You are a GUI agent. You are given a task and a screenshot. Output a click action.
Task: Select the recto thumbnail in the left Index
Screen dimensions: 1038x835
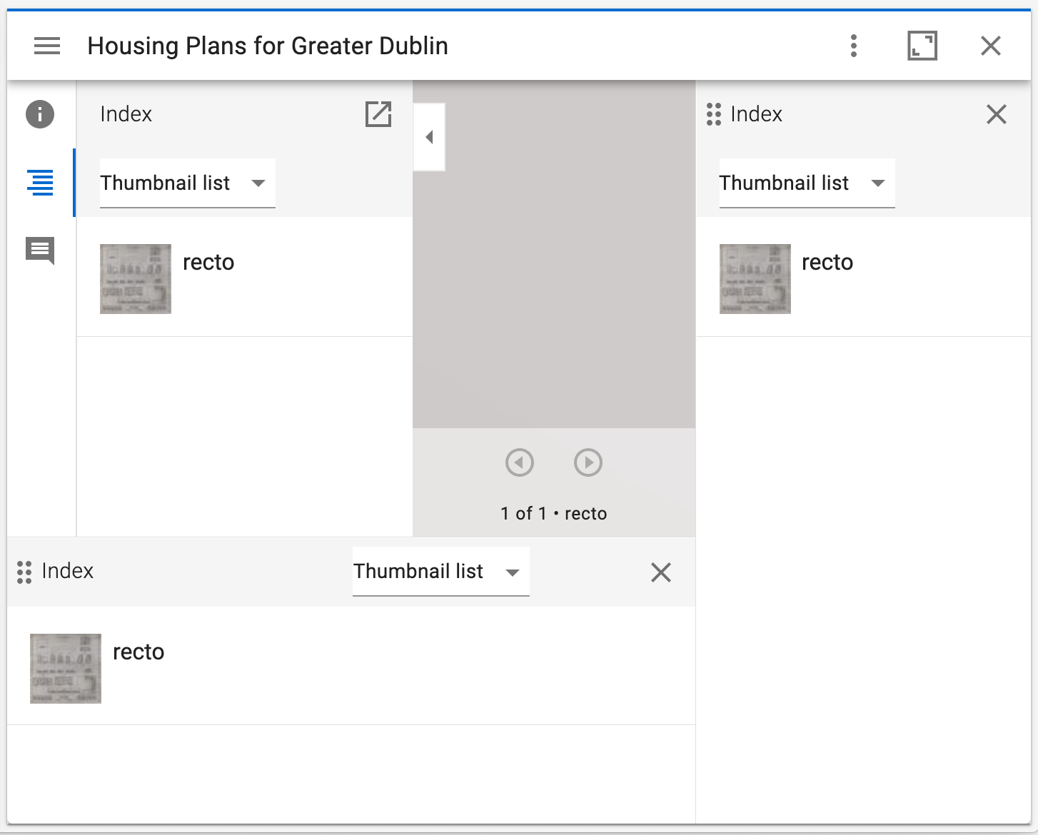click(x=135, y=278)
